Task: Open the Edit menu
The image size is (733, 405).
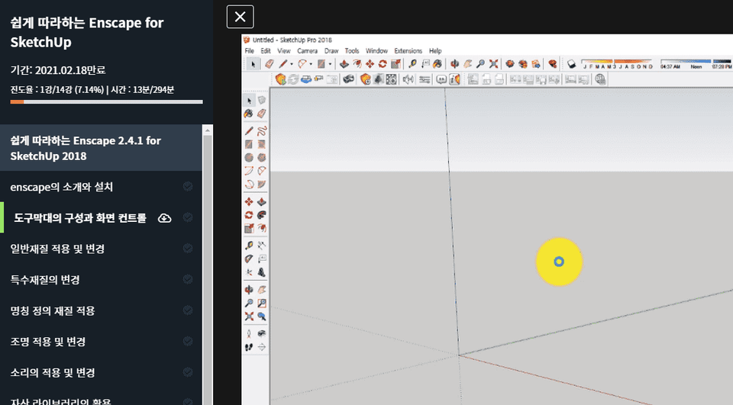Action: point(266,51)
